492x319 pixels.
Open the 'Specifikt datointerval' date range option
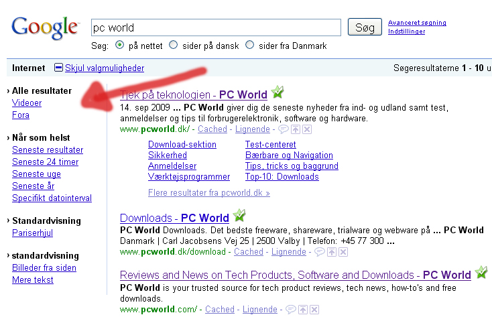[52, 198]
